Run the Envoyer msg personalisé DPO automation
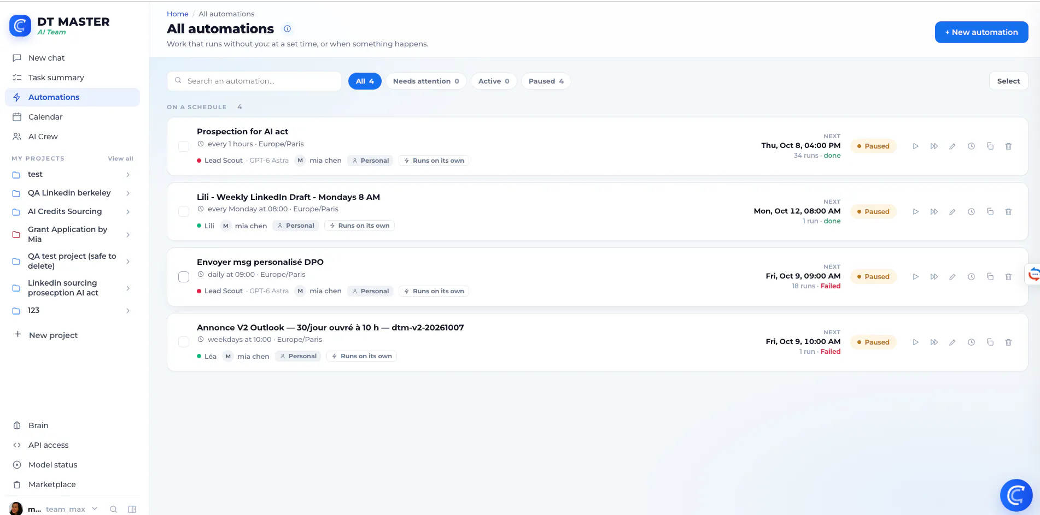Image resolution: width=1040 pixels, height=515 pixels. [915, 277]
